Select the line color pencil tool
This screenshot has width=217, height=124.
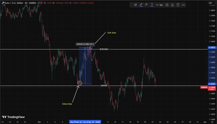(141, 5)
